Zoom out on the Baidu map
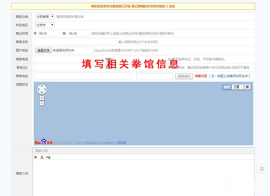 point(42,103)
